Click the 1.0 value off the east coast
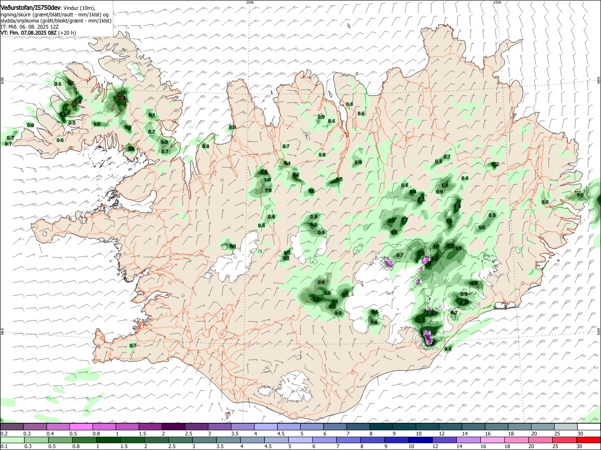Image resolution: width=601 pixels, height=450 pixels. pyautogui.click(x=580, y=195)
